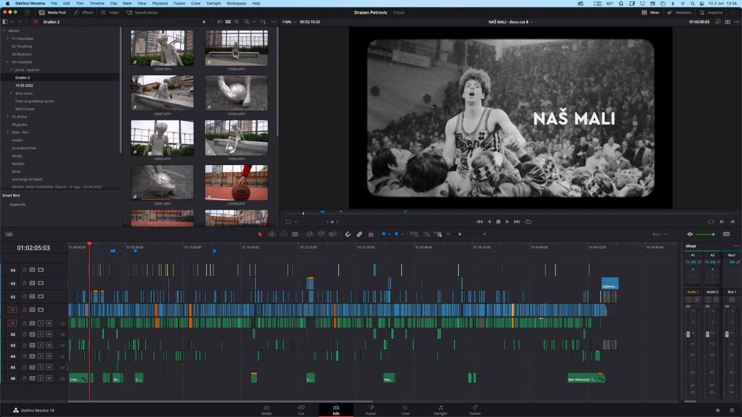
Task: Solo audio track A6
Action: [41, 378]
